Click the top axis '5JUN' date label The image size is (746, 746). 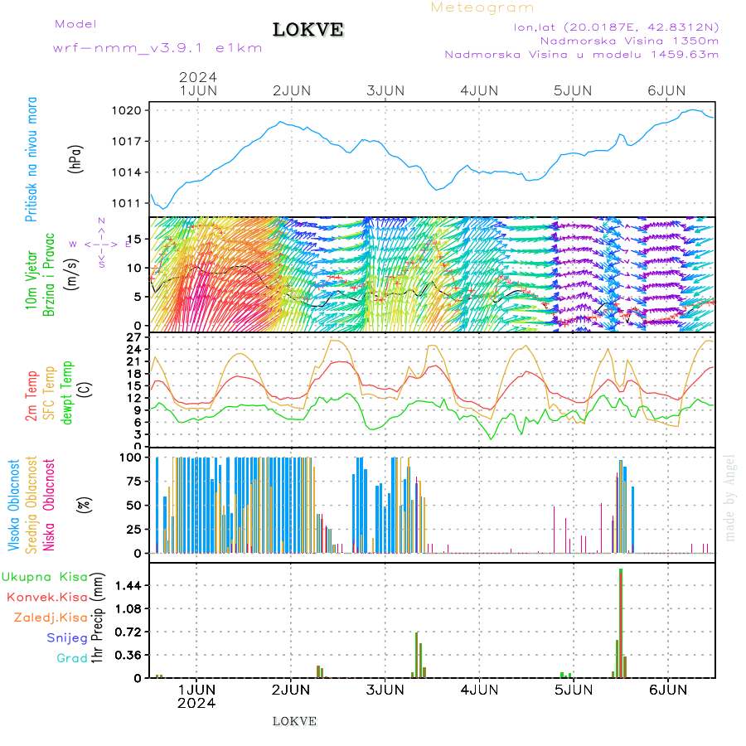(x=573, y=91)
